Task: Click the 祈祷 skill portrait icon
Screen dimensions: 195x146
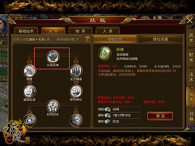Action: [105, 53]
